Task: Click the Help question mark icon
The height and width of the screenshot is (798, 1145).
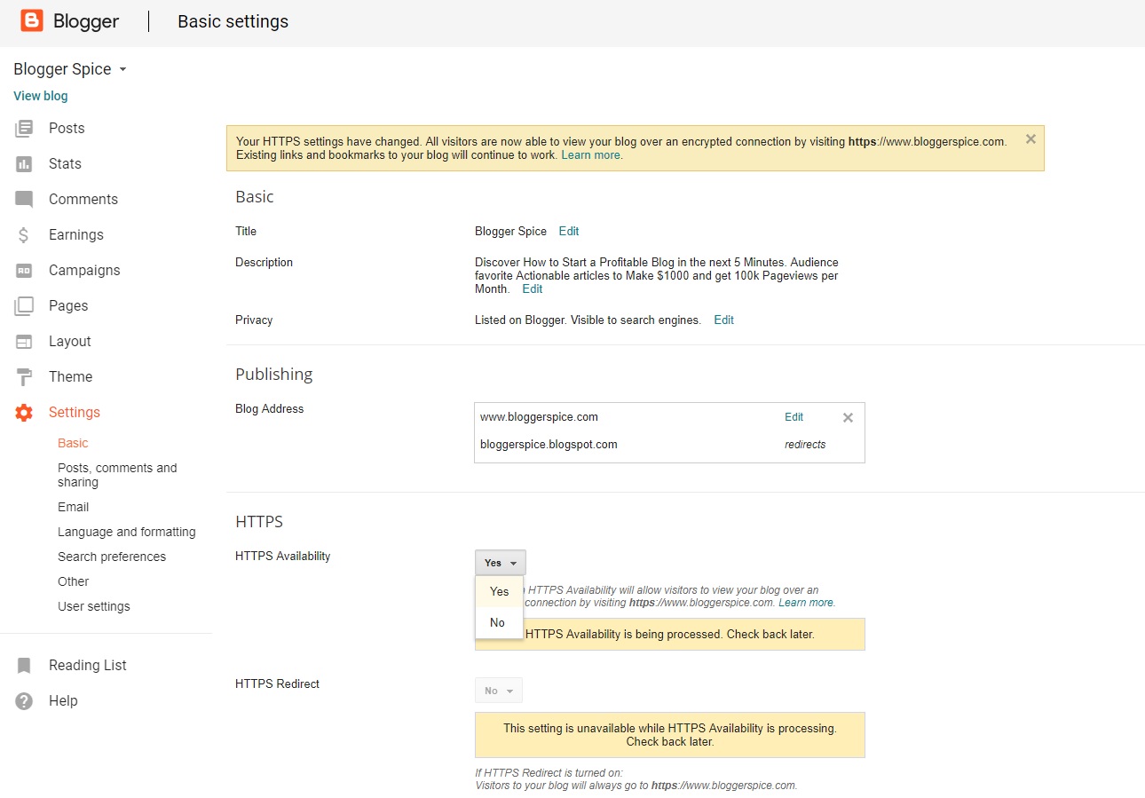Action: [24, 701]
